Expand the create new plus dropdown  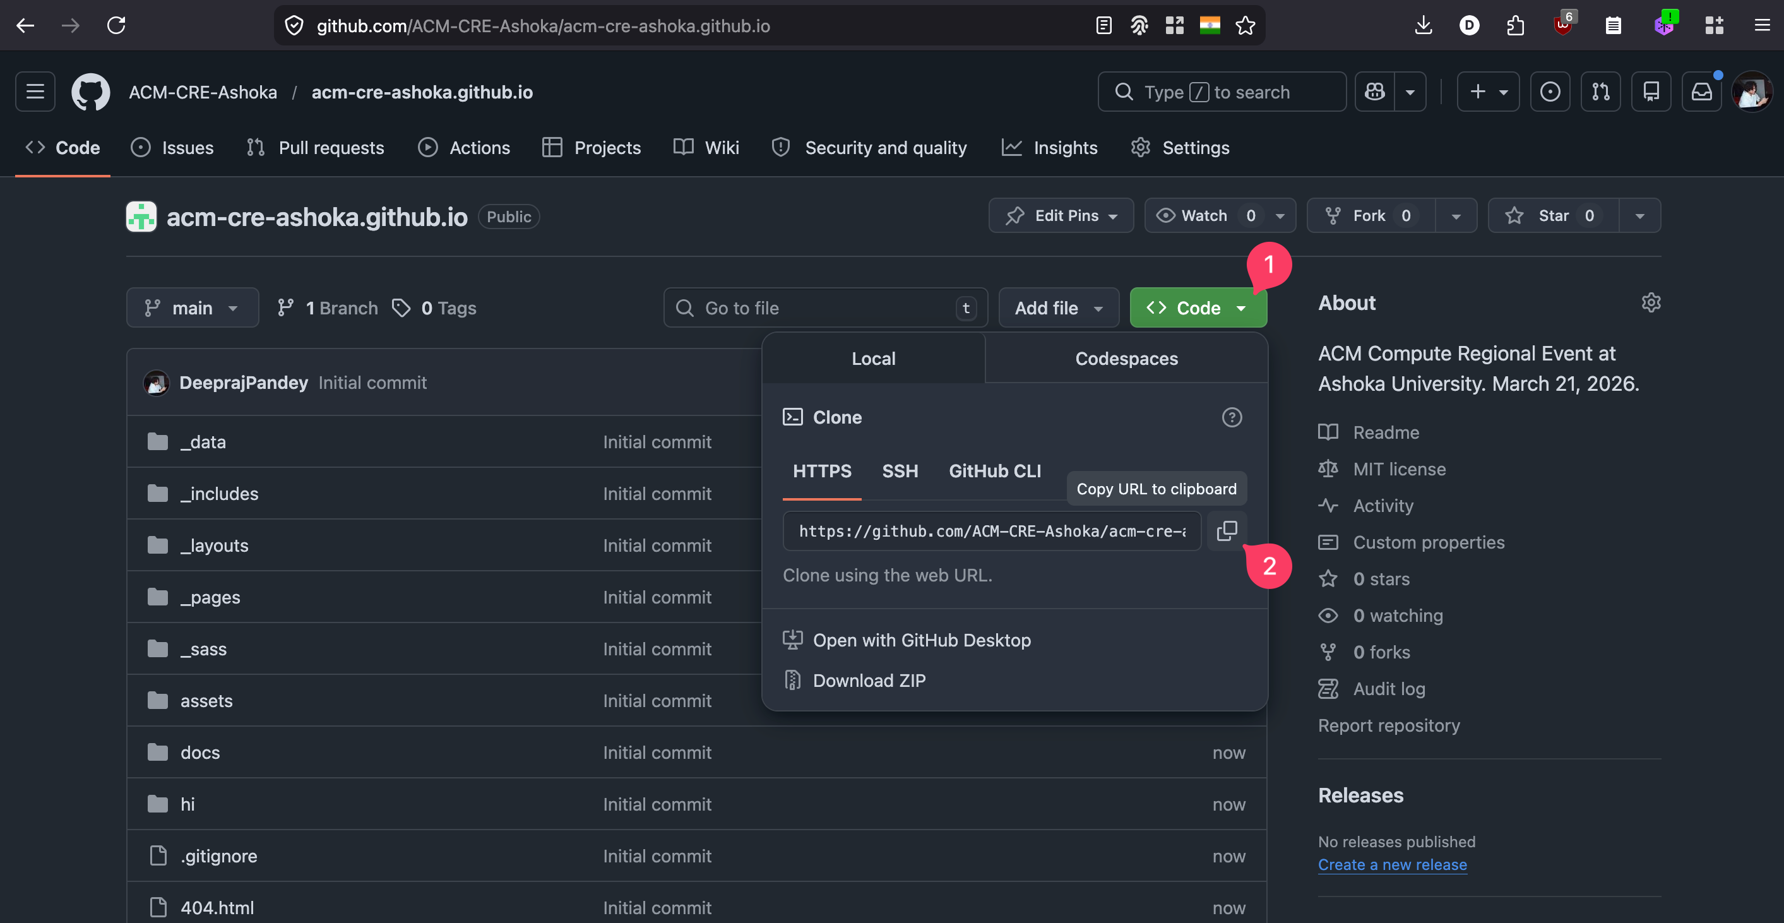click(1487, 92)
